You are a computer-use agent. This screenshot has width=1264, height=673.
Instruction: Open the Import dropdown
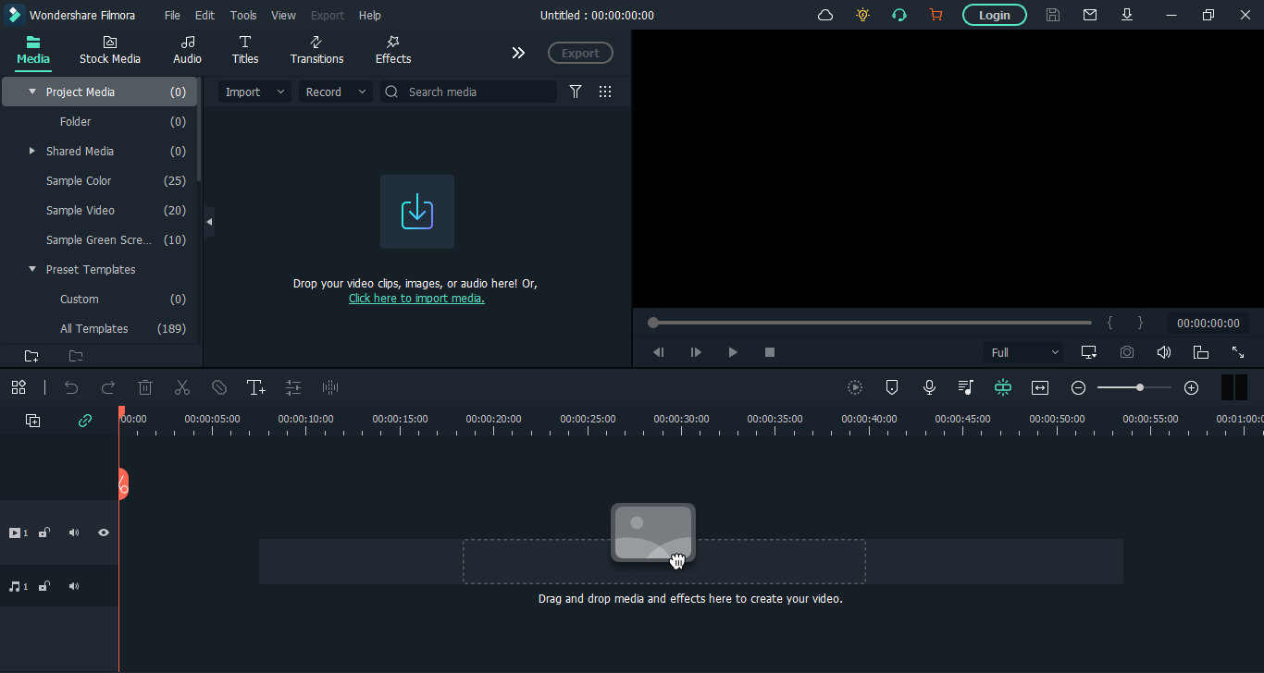coord(254,92)
